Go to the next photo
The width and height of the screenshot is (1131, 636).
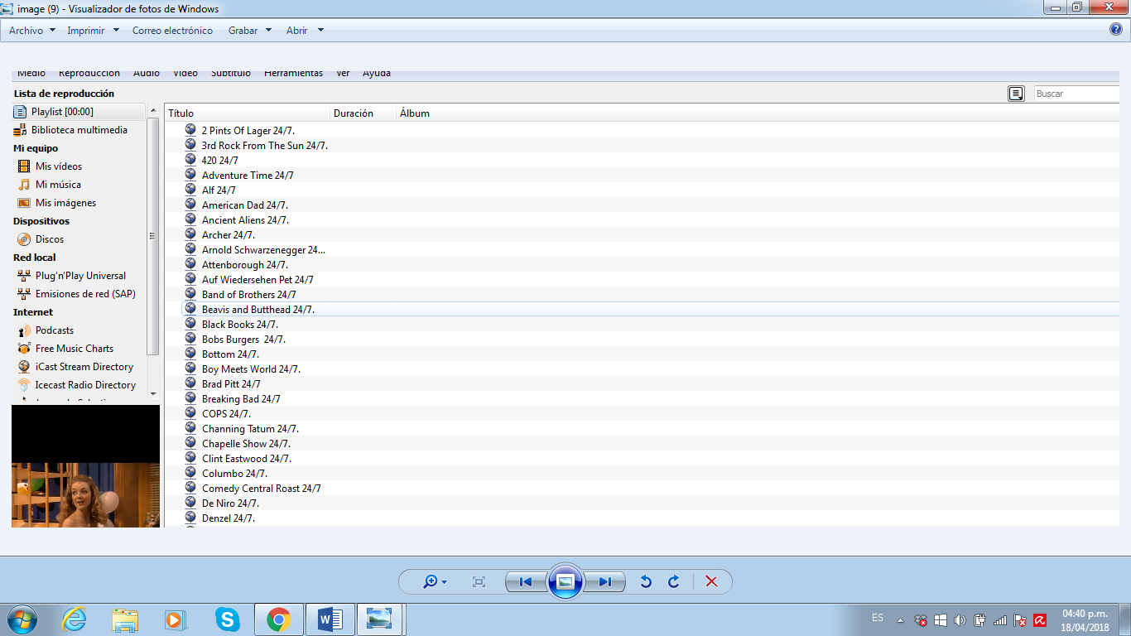605,582
